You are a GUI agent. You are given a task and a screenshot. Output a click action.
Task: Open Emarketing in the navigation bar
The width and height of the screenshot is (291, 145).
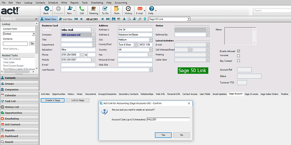(19, 118)
